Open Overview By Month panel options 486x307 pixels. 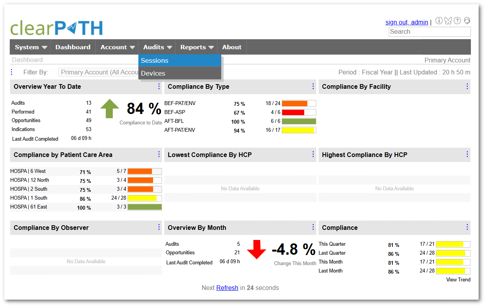click(313, 228)
